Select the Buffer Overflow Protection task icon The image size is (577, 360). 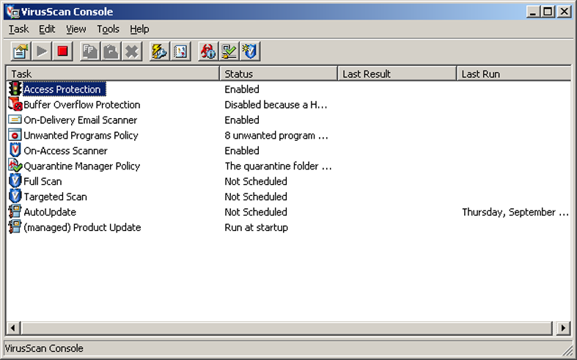point(15,105)
